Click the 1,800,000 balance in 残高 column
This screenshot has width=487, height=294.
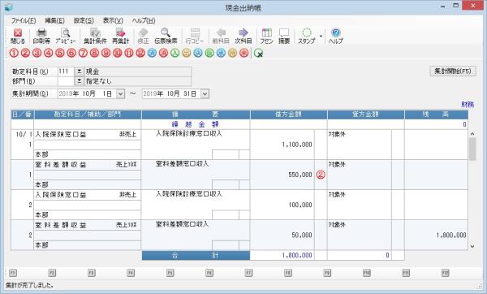click(x=451, y=236)
